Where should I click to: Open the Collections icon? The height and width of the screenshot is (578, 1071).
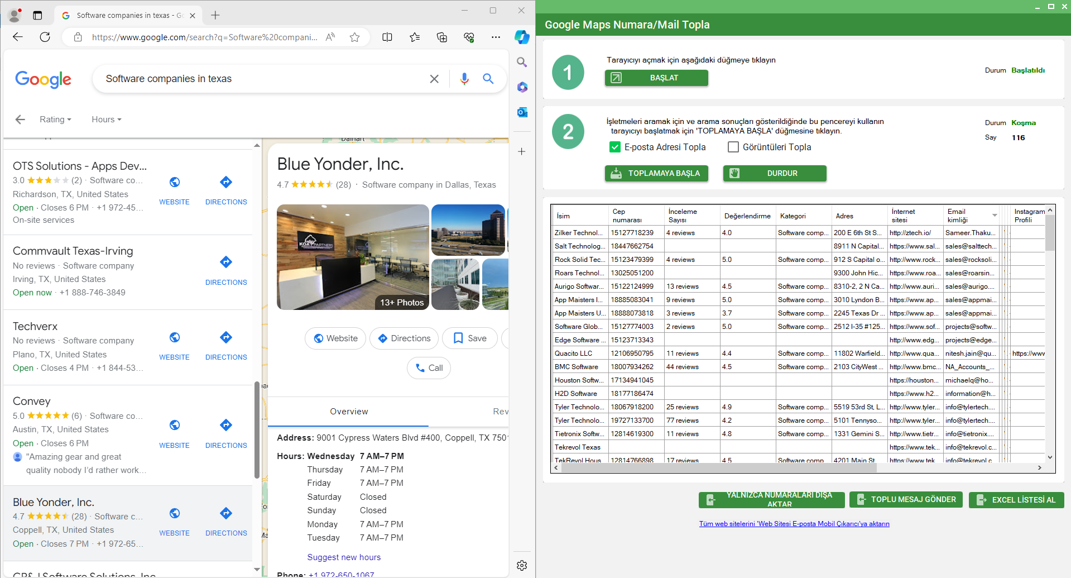441,37
